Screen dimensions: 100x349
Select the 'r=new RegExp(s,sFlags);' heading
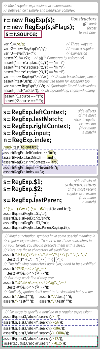coord(39,27)
